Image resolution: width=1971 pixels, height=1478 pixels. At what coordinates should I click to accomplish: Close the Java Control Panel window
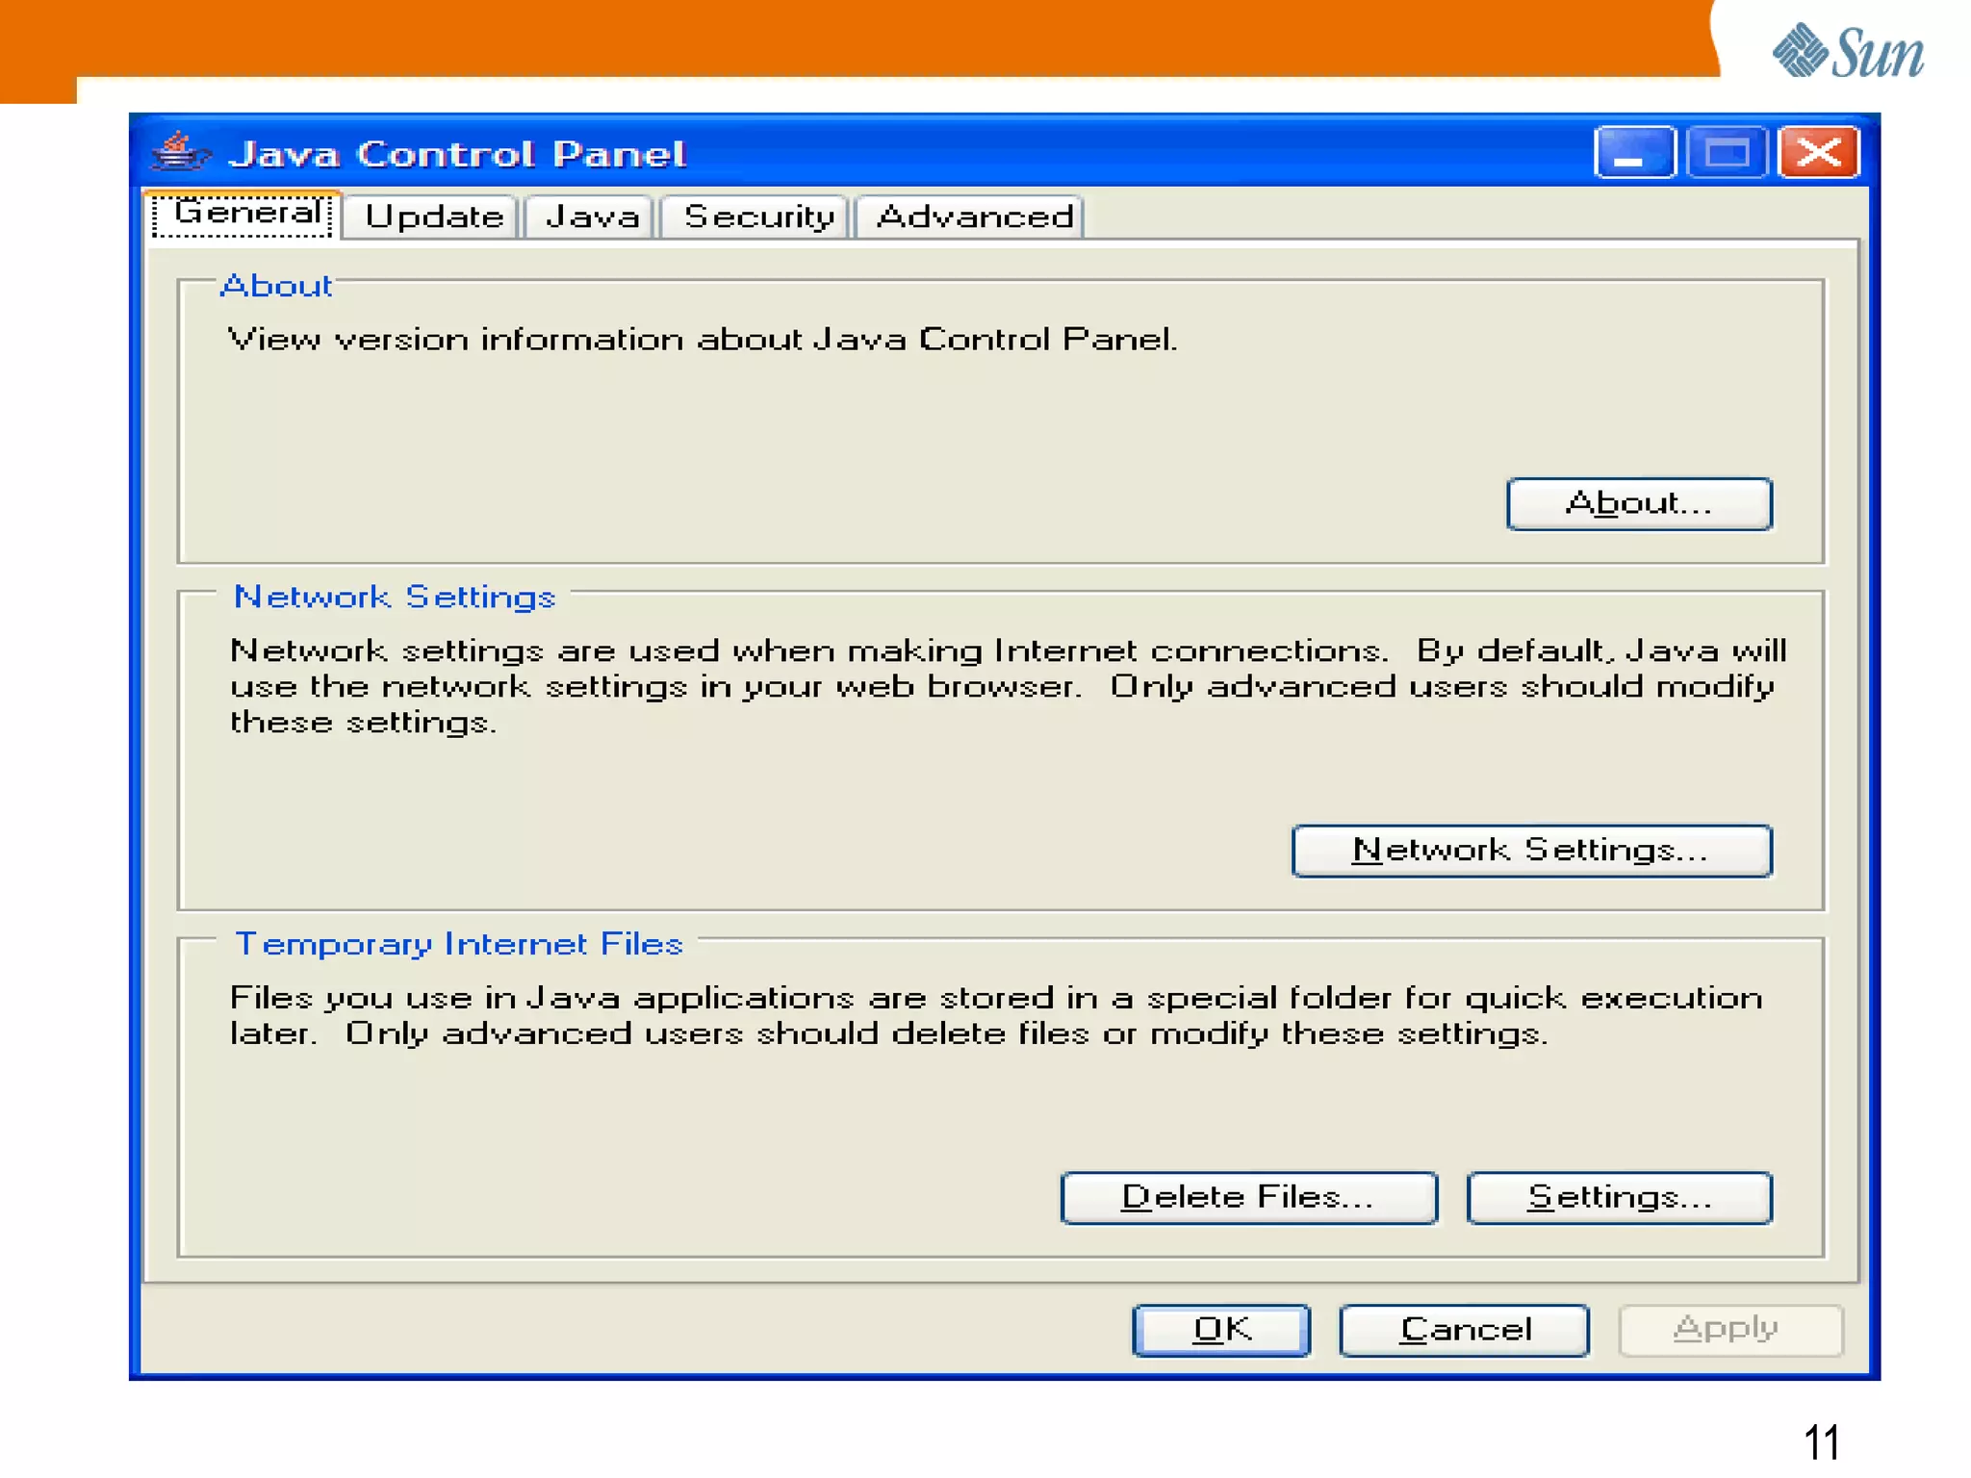(1819, 152)
